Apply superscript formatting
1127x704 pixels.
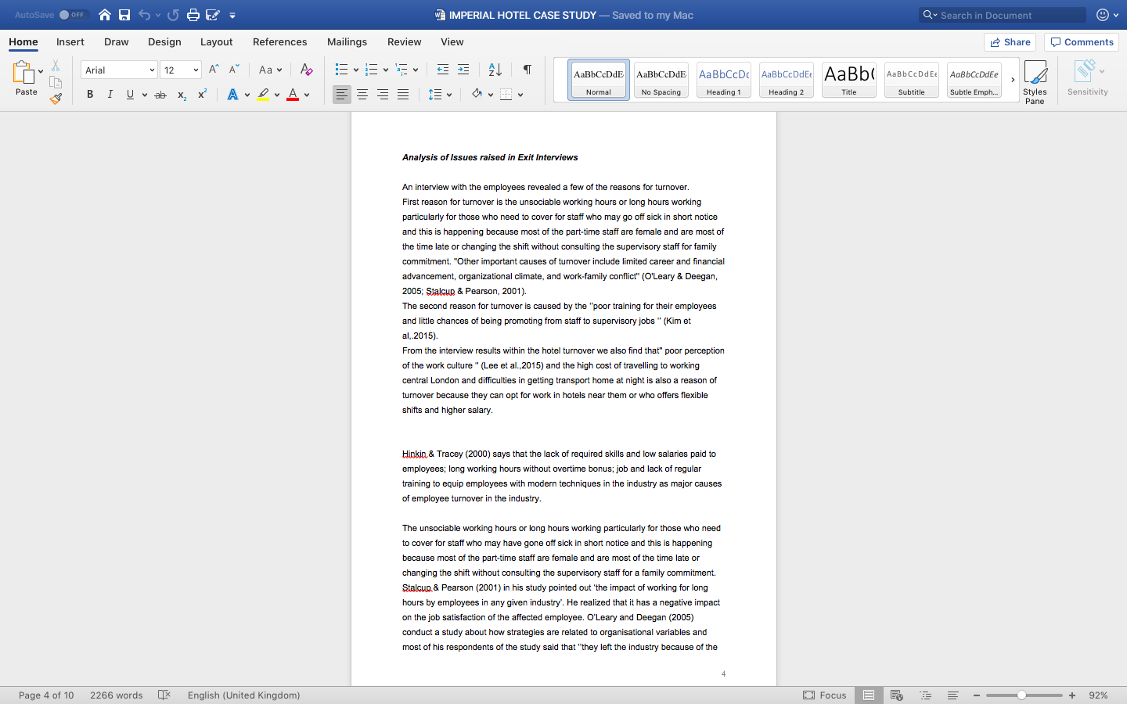[x=201, y=95]
